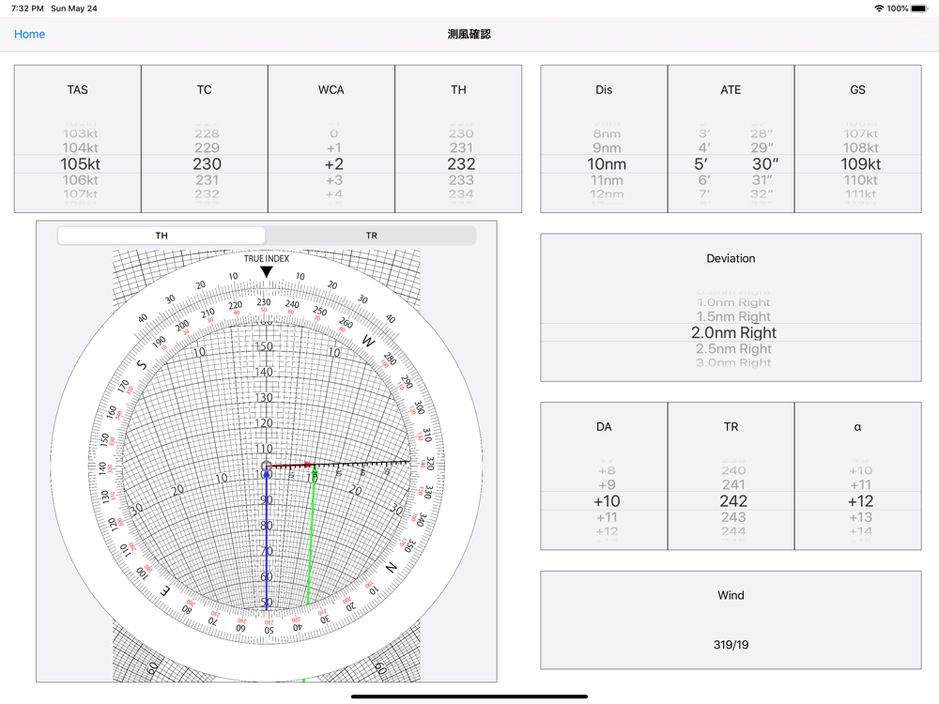The width and height of the screenshot is (939, 704).
Task: Tap the Wind panel heading
Action: coord(731,596)
